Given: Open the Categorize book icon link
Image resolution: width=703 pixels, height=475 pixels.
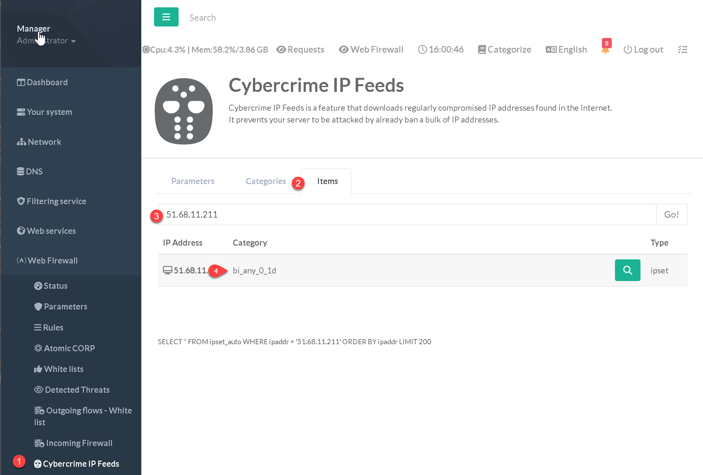Looking at the screenshot, I should 504,50.
